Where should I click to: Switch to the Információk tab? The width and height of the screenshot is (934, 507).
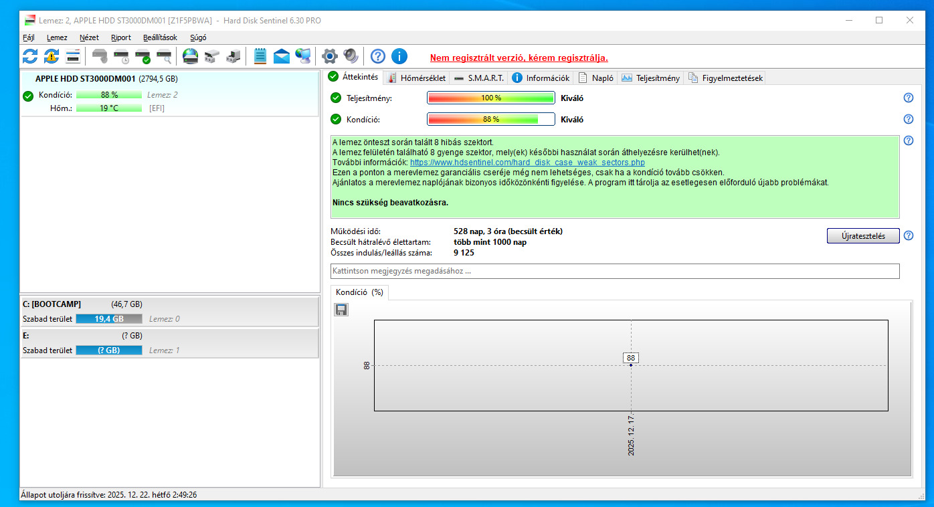(x=541, y=78)
